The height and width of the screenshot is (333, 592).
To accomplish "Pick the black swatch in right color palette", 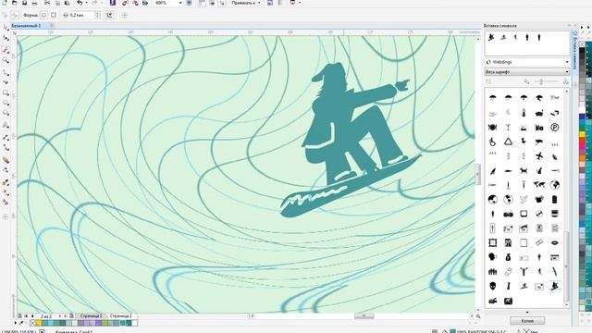I will [x=582, y=50].
